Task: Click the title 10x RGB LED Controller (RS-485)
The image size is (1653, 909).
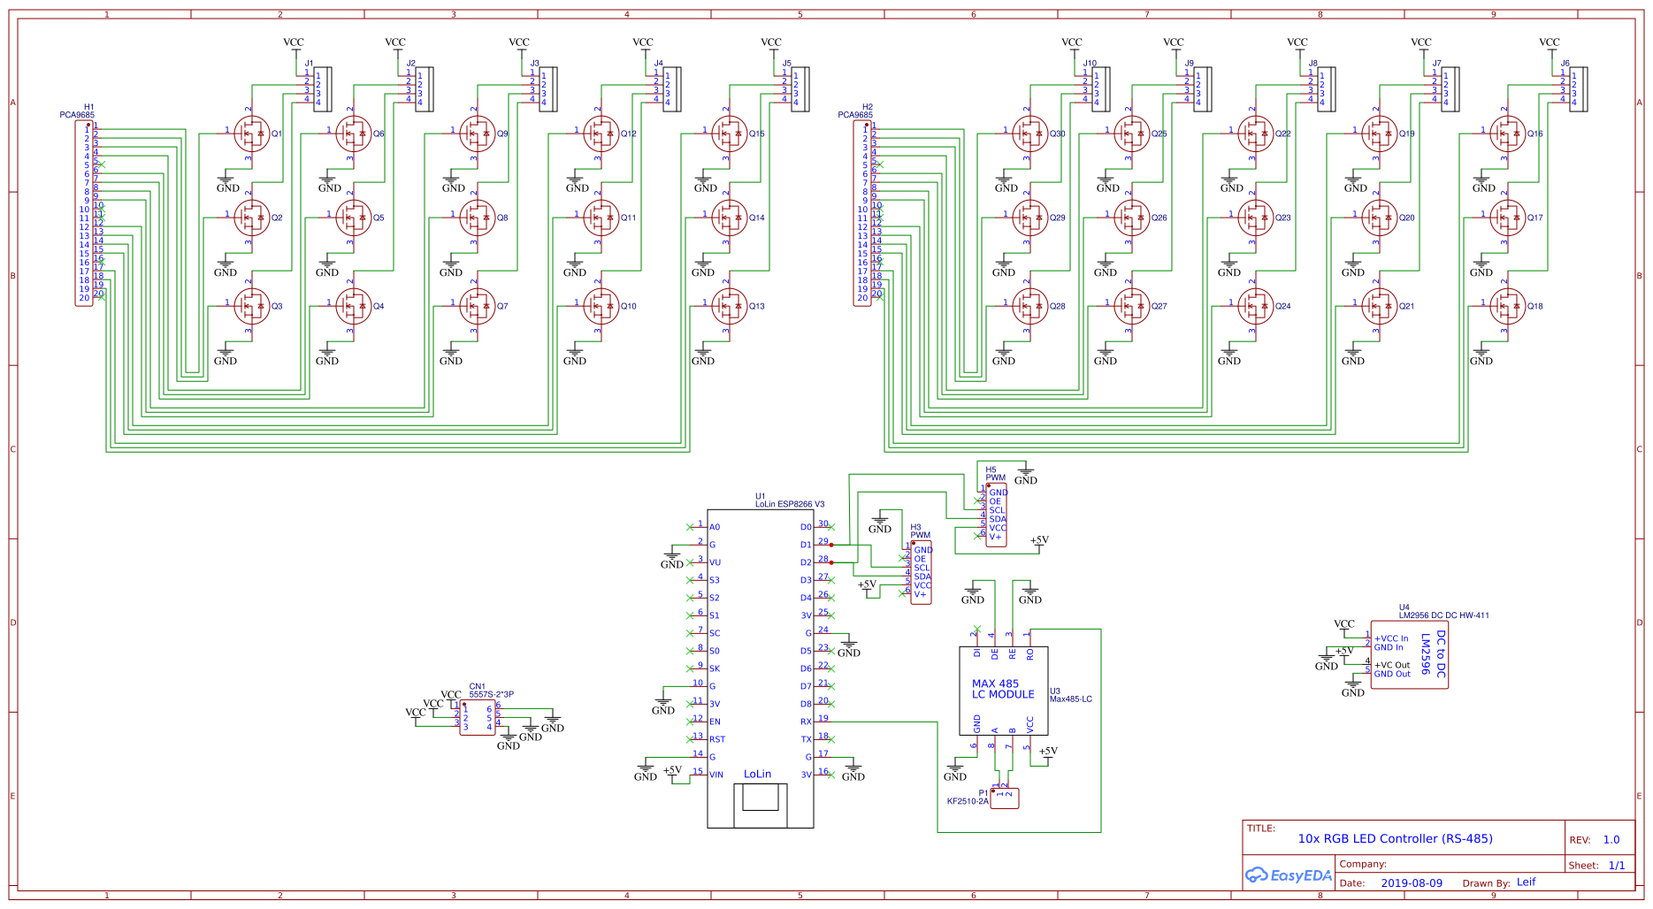Action: point(1395,838)
